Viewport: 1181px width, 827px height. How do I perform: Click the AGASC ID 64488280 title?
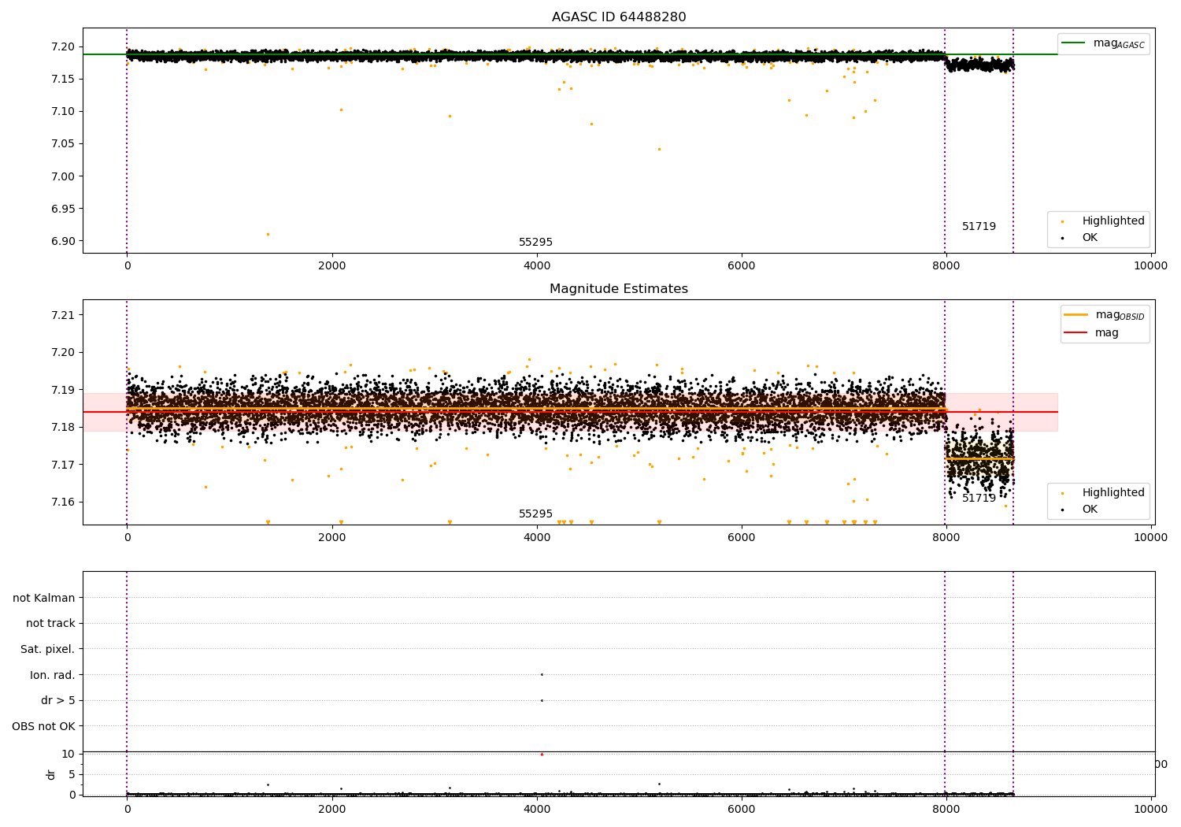coord(619,17)
